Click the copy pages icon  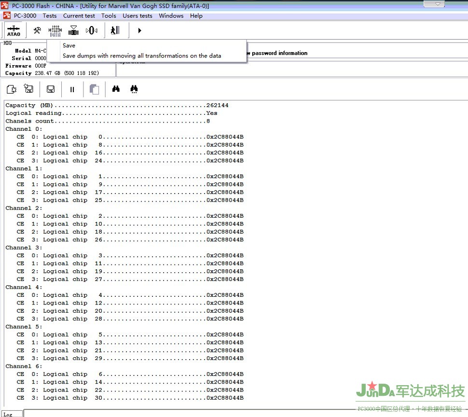tap(95, 89)
